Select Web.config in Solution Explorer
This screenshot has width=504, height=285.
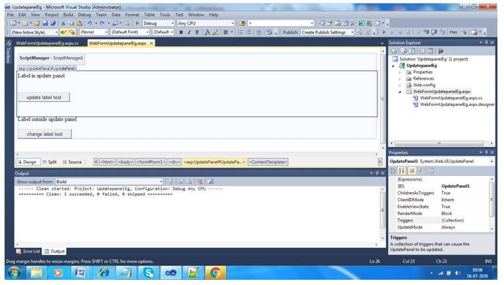(x=424, y=85)
